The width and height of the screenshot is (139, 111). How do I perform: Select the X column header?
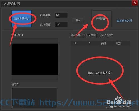(x=75, y=43)
